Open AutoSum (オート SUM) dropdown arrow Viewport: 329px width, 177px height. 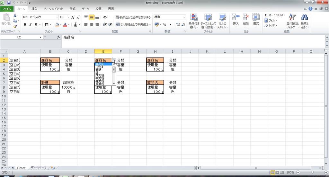[285, 15]
